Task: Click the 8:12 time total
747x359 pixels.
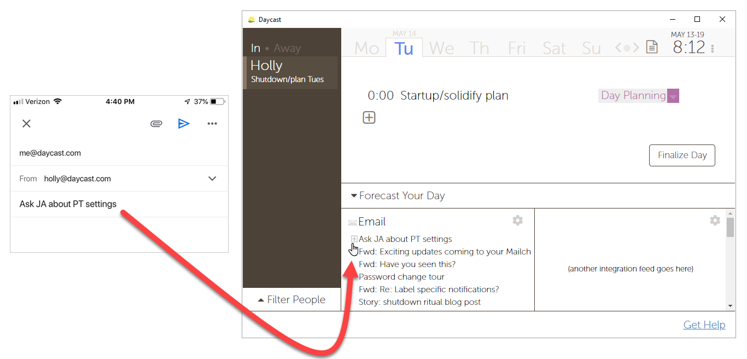Action: pos(689,48)
